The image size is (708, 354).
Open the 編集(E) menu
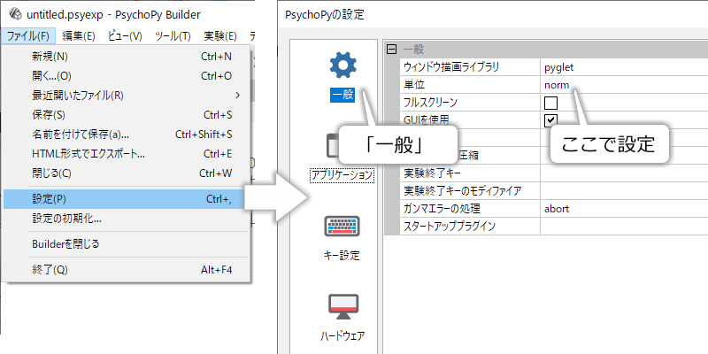click(79, 36)
